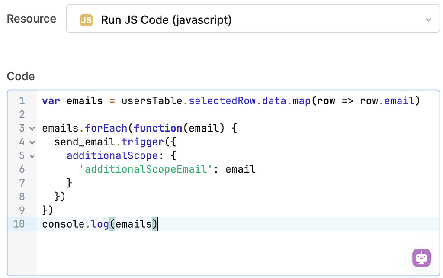Click empty line 2 in code editor
This screenshot has height=278, width=443.
[x=238, y=115]
